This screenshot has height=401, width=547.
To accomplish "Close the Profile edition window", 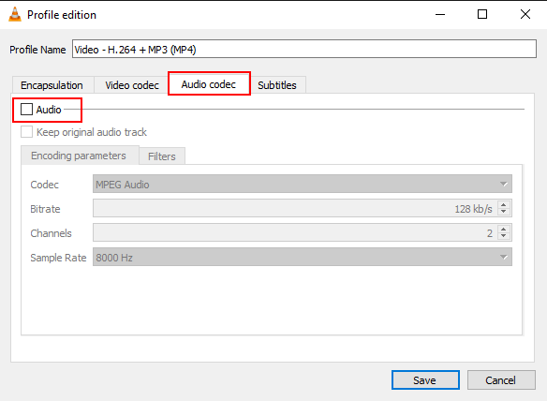I will tap(525, 15).
